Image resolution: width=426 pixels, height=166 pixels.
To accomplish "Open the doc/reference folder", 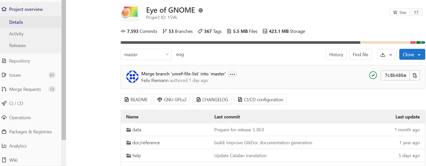I will (x=146, y=143).
